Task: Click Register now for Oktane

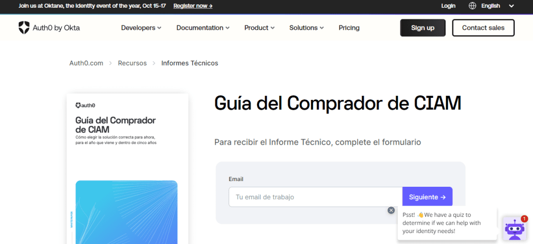Action: [x=193, y=6]
